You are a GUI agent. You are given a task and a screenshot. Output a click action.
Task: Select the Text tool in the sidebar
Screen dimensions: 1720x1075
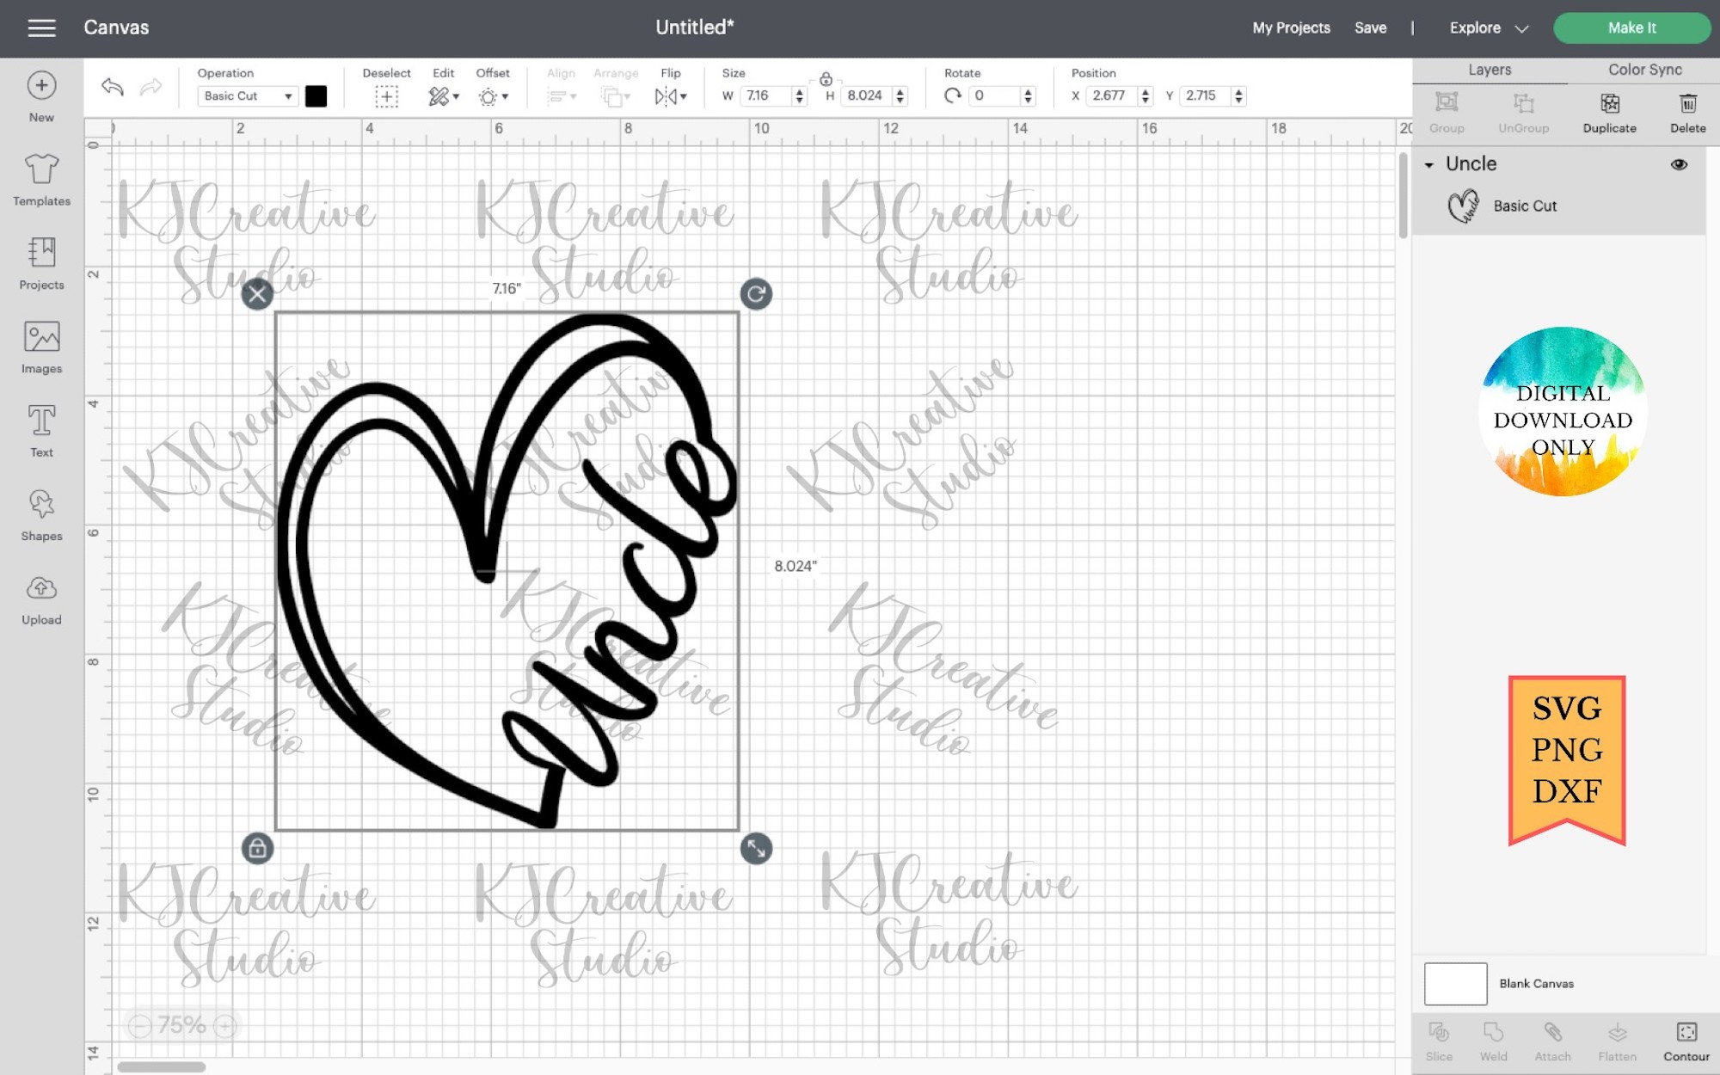40,427
